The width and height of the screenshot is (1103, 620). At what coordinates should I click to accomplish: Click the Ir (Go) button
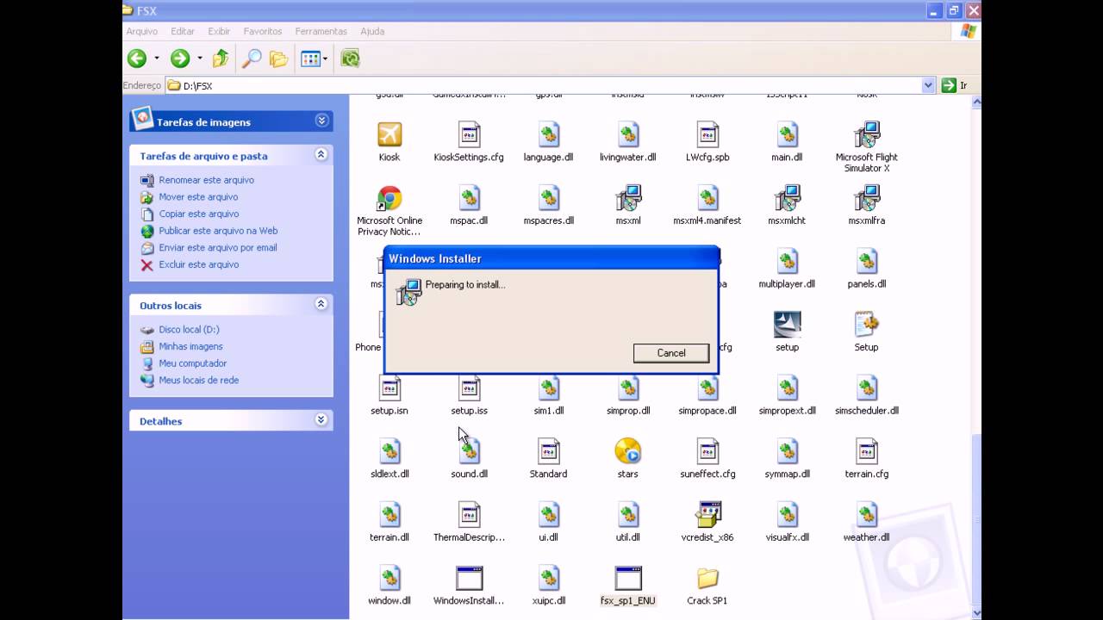[x=955, y=85]
